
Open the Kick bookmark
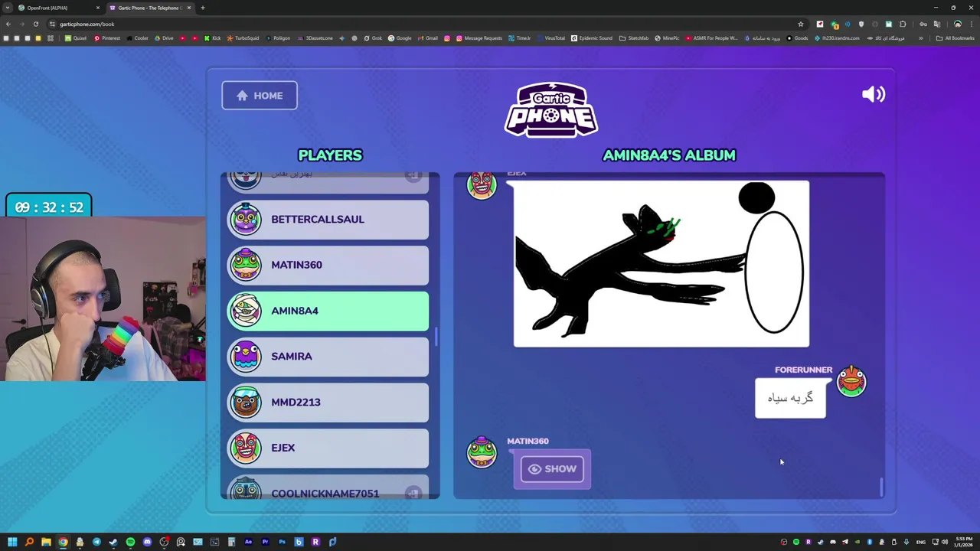click(212, 38)
